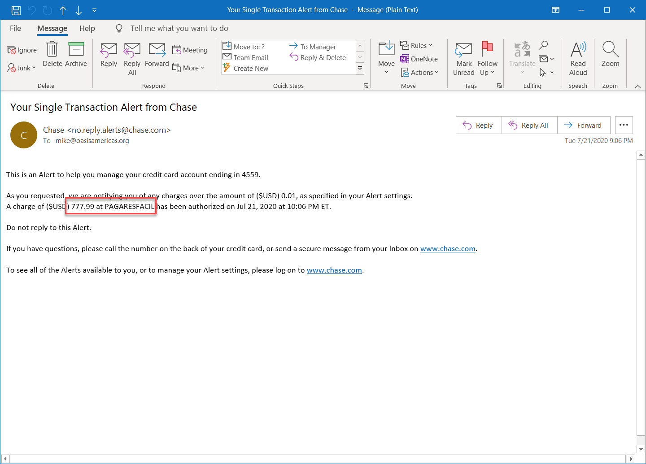Collapse the ribbon
The width and height of the screenshot is (646, 464).
click(x=638, y=86)
